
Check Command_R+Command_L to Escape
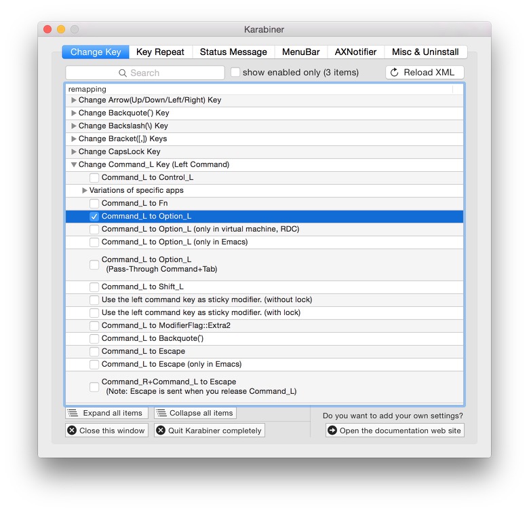click(94, 386)
